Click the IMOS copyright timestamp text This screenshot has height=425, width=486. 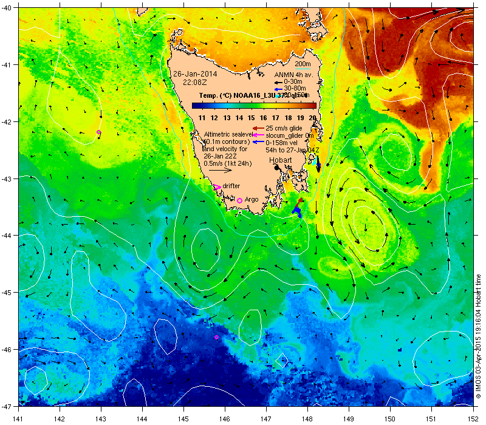[x=479, y=337]
